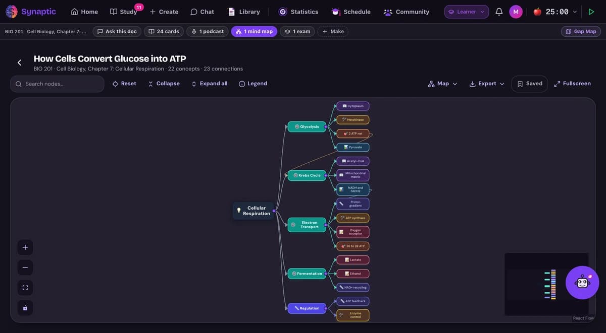Select the Ask this doc tab
The image size is (606, 333).
point(117,31)
